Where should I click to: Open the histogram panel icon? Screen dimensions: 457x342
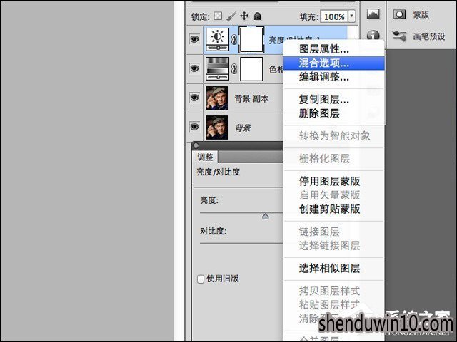373,14
